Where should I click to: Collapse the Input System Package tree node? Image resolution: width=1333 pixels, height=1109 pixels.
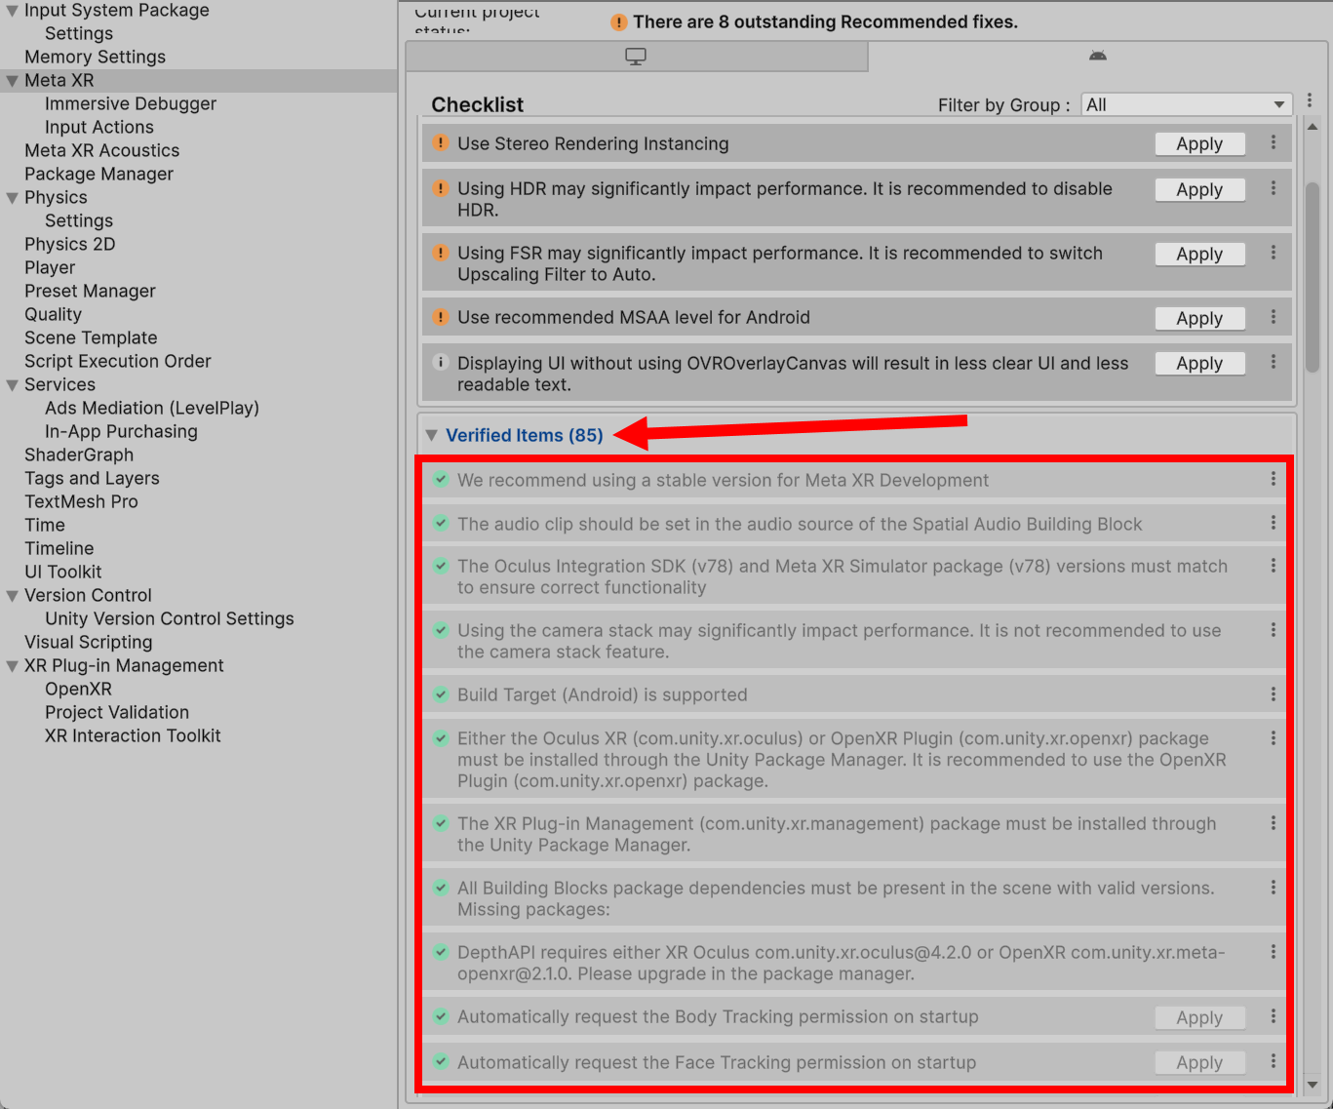(x=12, y=11)
